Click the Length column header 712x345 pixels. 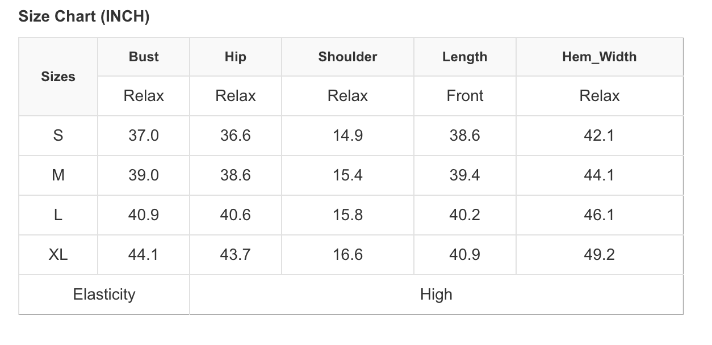click(x=464, y=57)
